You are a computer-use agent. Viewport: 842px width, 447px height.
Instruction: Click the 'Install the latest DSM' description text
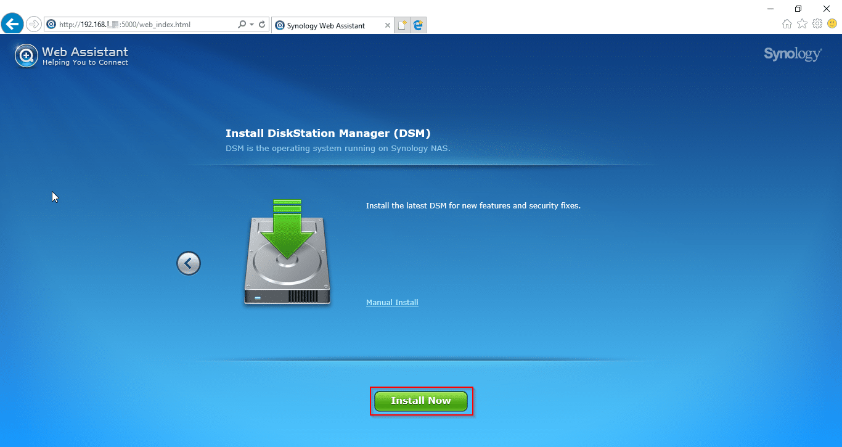pos(473,206)
